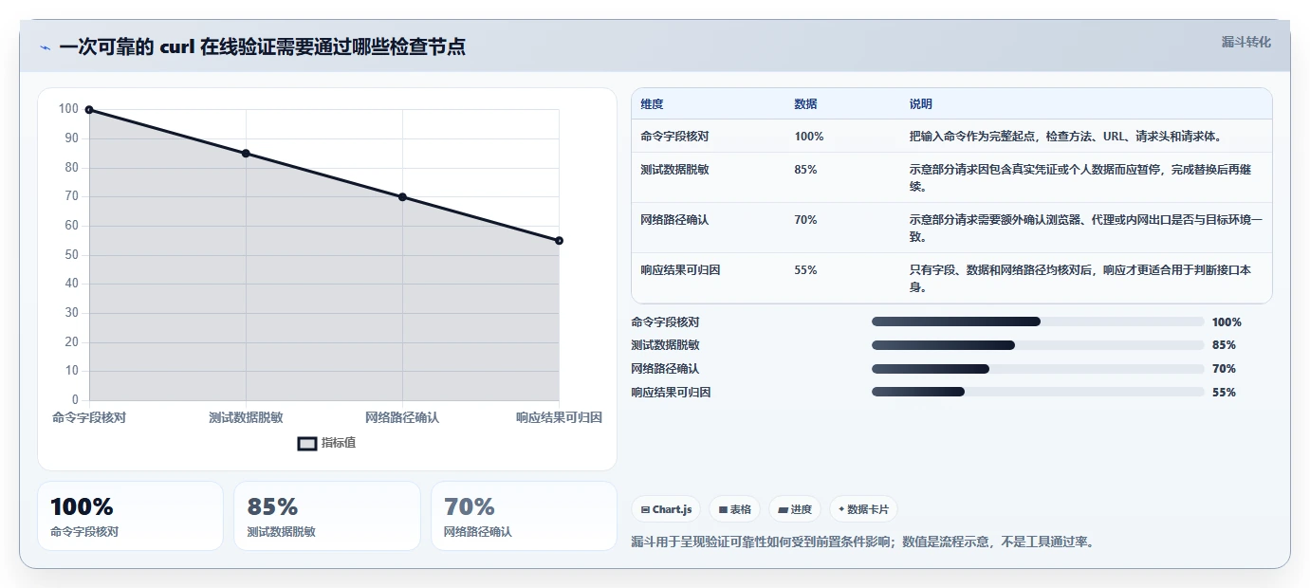
Task: Click the chart data point at 100
Action: coord(89,110)
